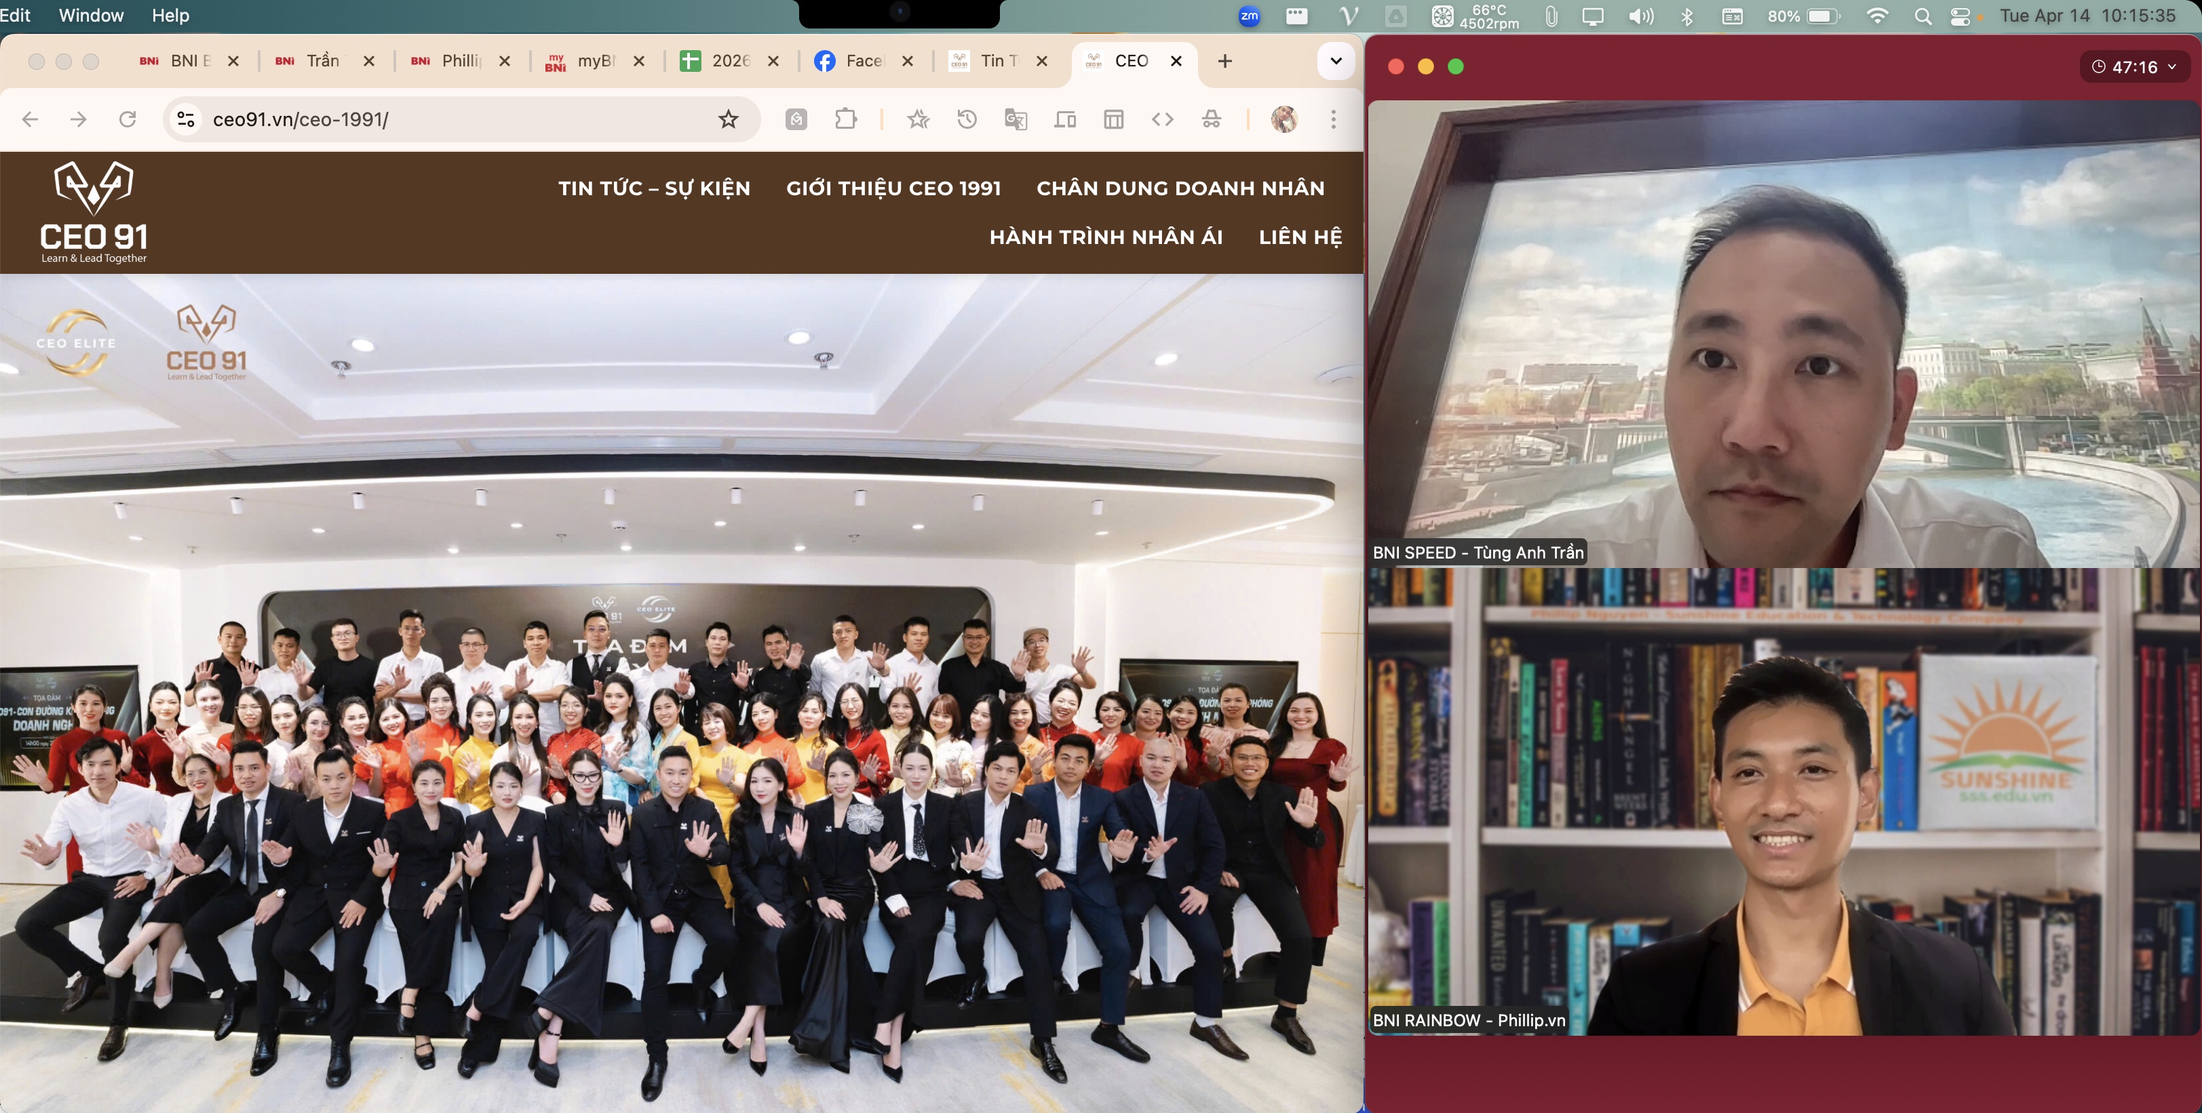
Task: Open Spotlight search in the menu bar
Action: pos(1923,16)
